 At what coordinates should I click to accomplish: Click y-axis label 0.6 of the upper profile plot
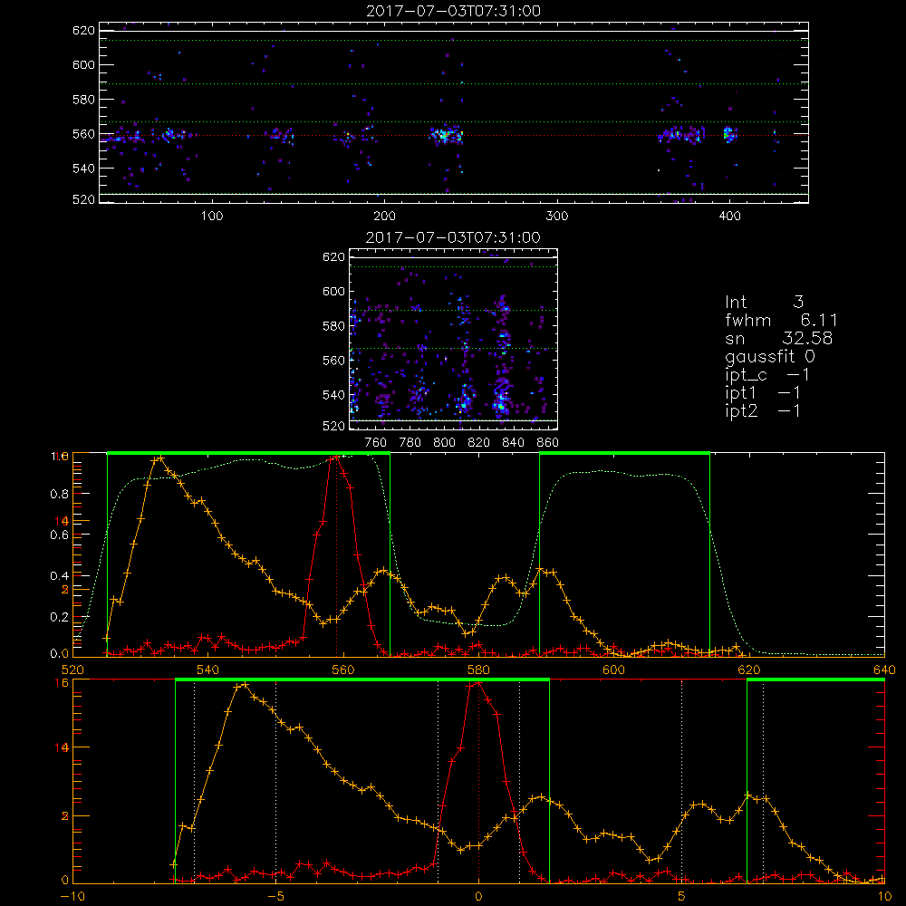(x=60, y=535)
